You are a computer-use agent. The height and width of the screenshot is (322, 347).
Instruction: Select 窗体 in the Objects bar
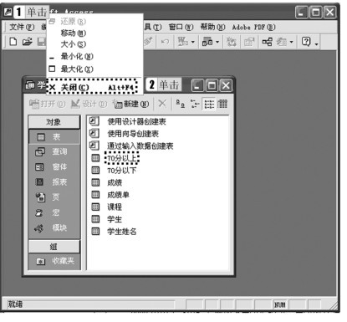(54, 167)
